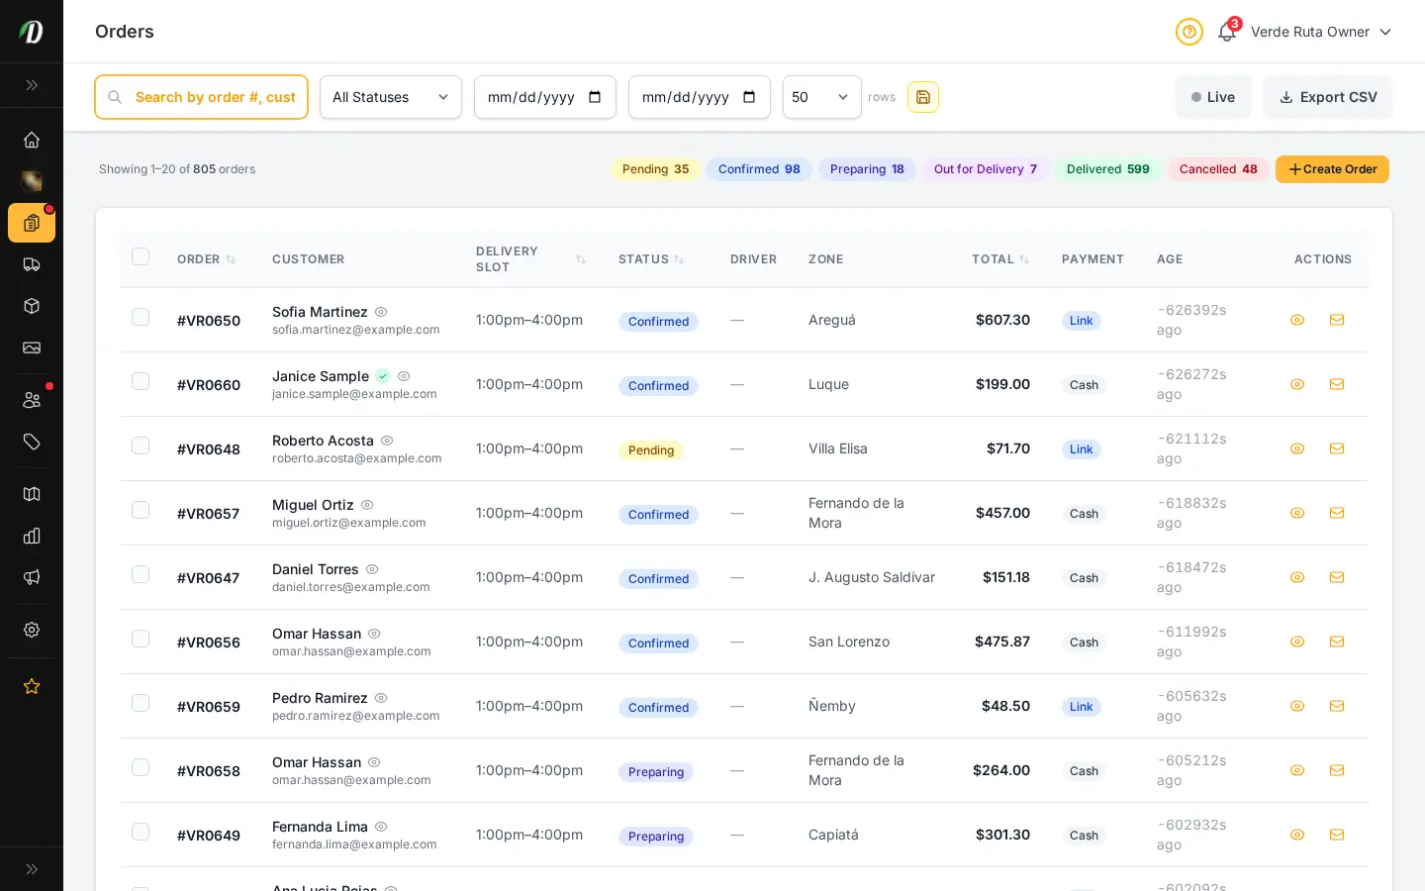This screenshot has width=1425, height=891.
Task: Open the notifications bell
Action: pos(1227,32)
